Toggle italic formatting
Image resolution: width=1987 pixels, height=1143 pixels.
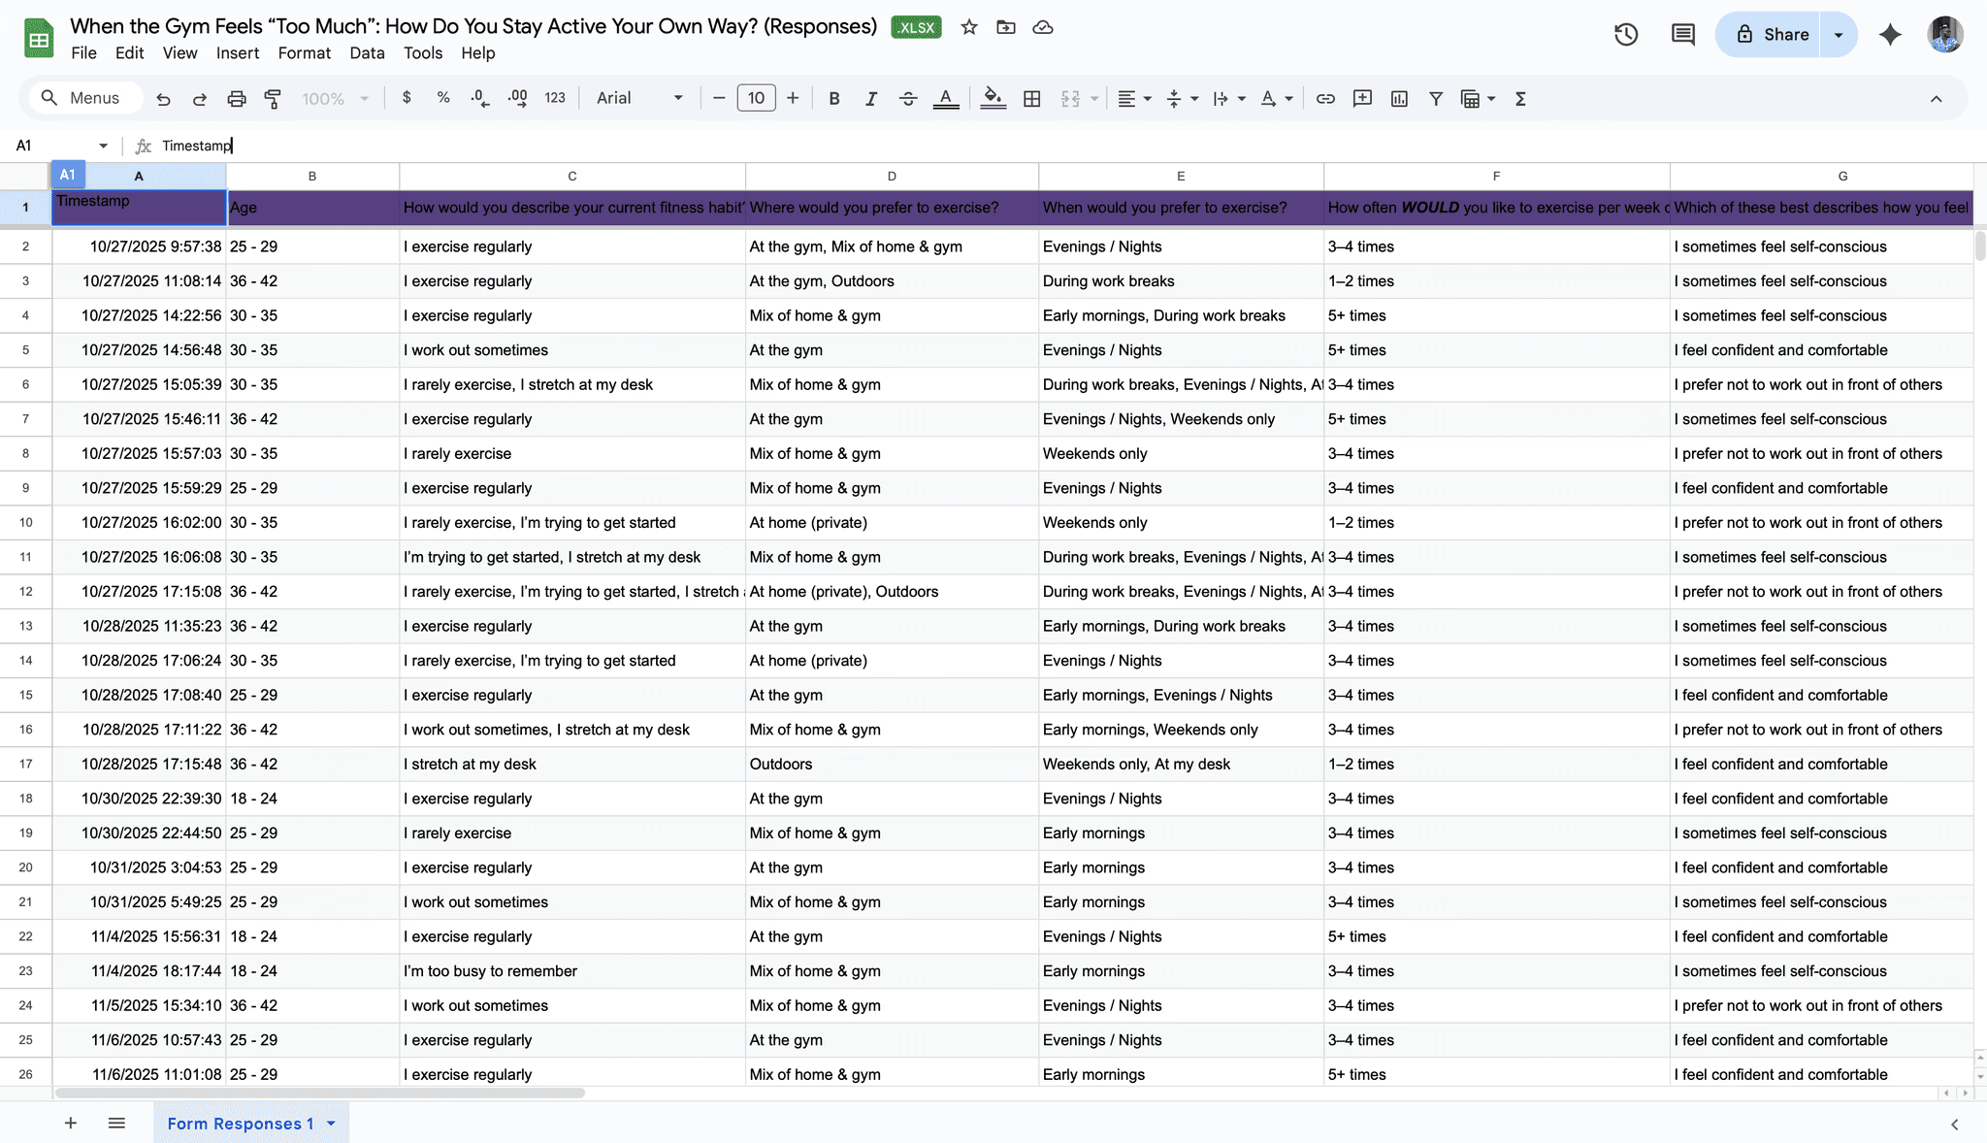point(870,98)
